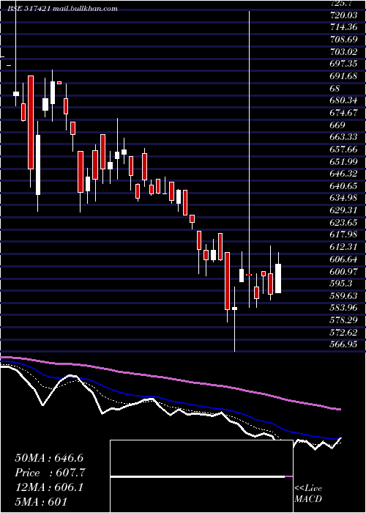
Task: Click the 640.65 price axis label
Action: (x=344, y=186)
